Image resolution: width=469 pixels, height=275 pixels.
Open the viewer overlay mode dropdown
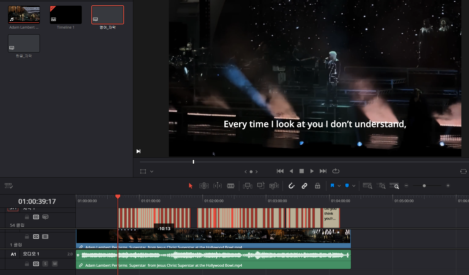pyautogui.click(x=152, y=171)
